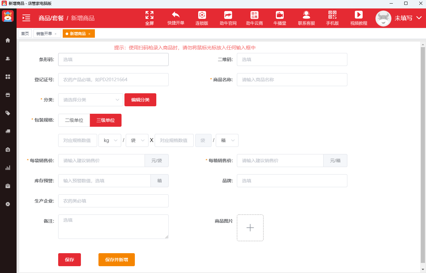Open the store icon in left sidebar
This screenshot has width=426, height=273.
click(8, 95)
